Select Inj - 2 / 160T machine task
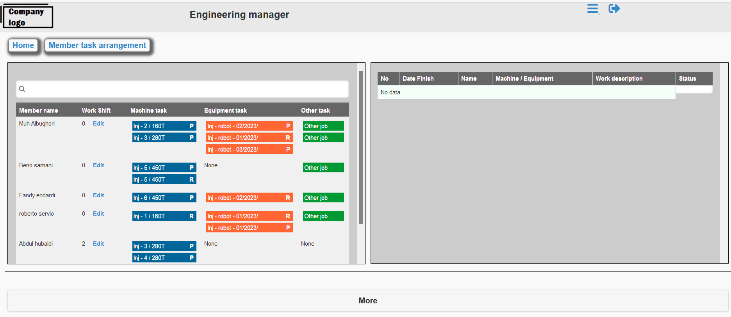 pyautogui.click(x=164, y=126)
